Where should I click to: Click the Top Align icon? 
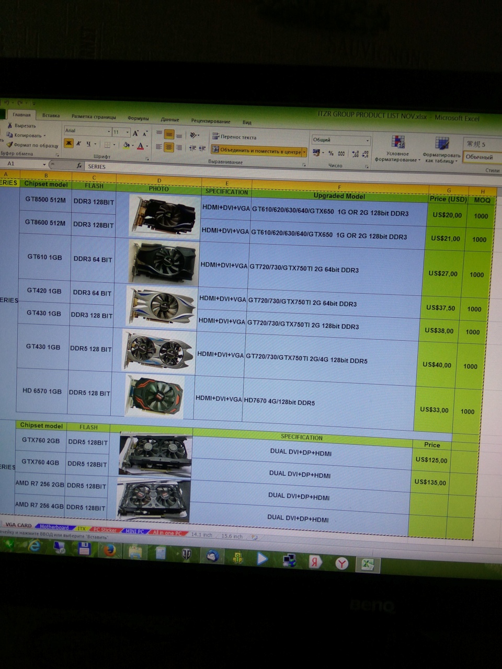click(159, 133)
